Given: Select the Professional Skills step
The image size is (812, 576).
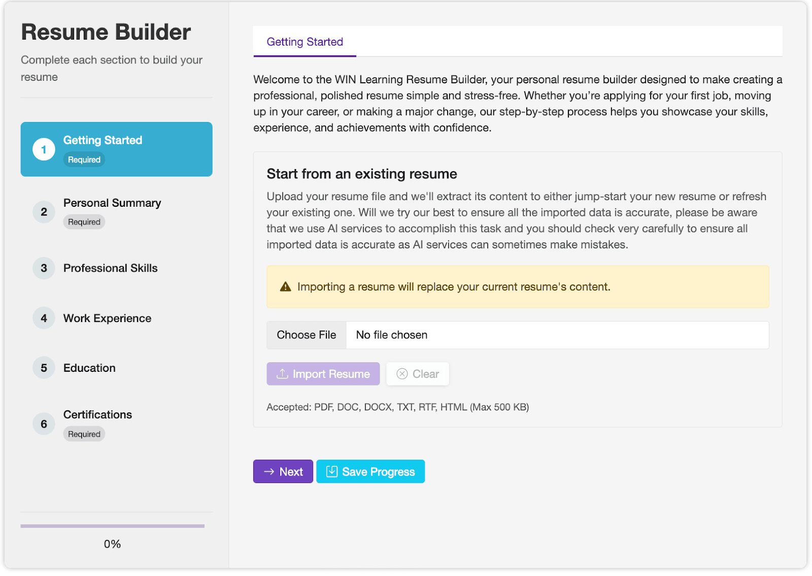Looking at the screenshot, I should [x=110, y=268].
